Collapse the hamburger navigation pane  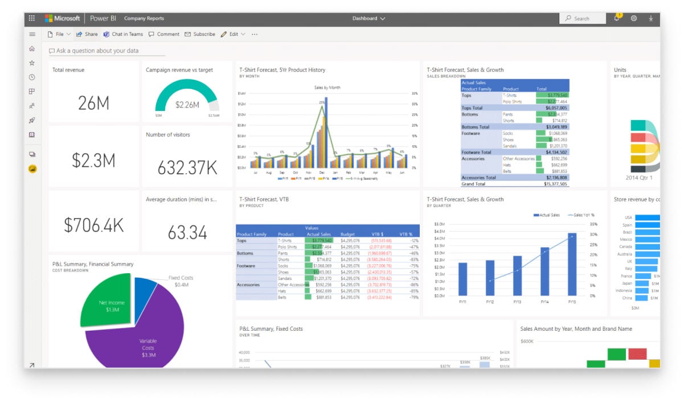[x=32, y=34]
